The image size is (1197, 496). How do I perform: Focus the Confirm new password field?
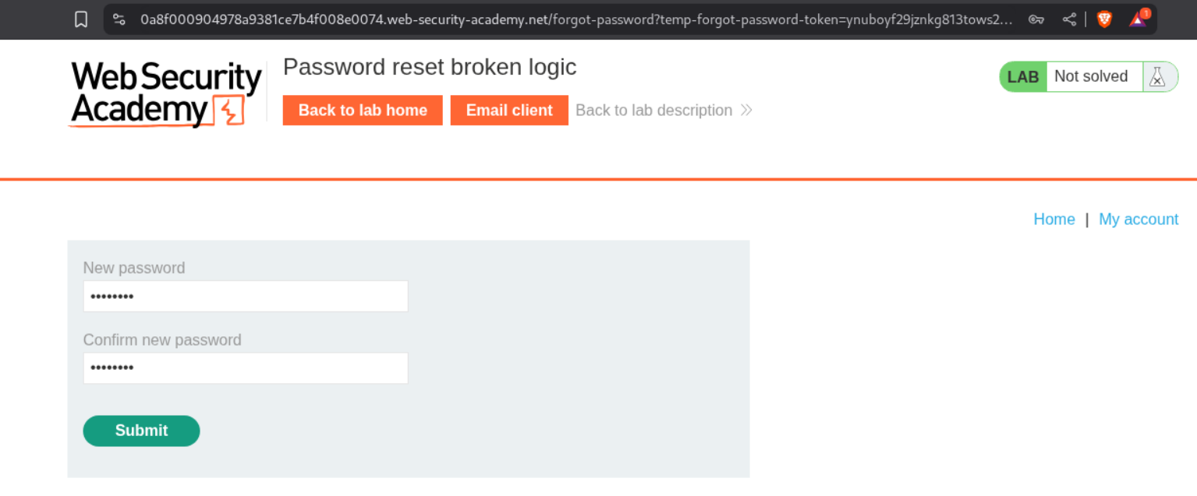tap(246, 368)
